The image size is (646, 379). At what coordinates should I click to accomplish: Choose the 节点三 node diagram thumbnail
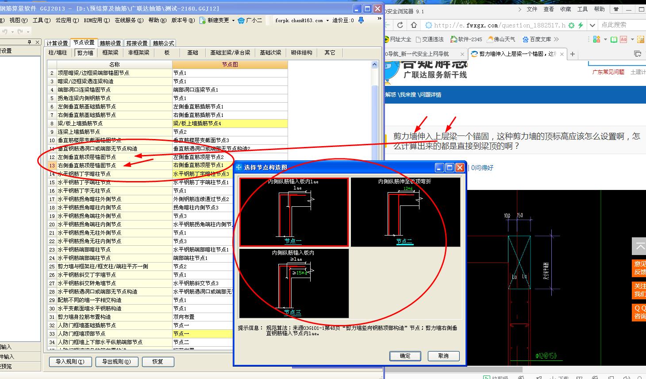pos(294,283)
